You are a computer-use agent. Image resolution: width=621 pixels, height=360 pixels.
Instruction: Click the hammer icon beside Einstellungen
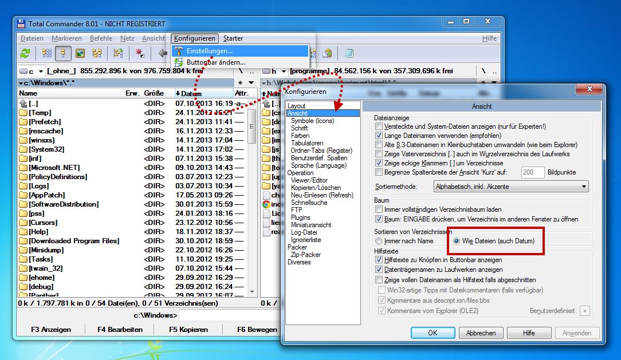click(179, 51)
